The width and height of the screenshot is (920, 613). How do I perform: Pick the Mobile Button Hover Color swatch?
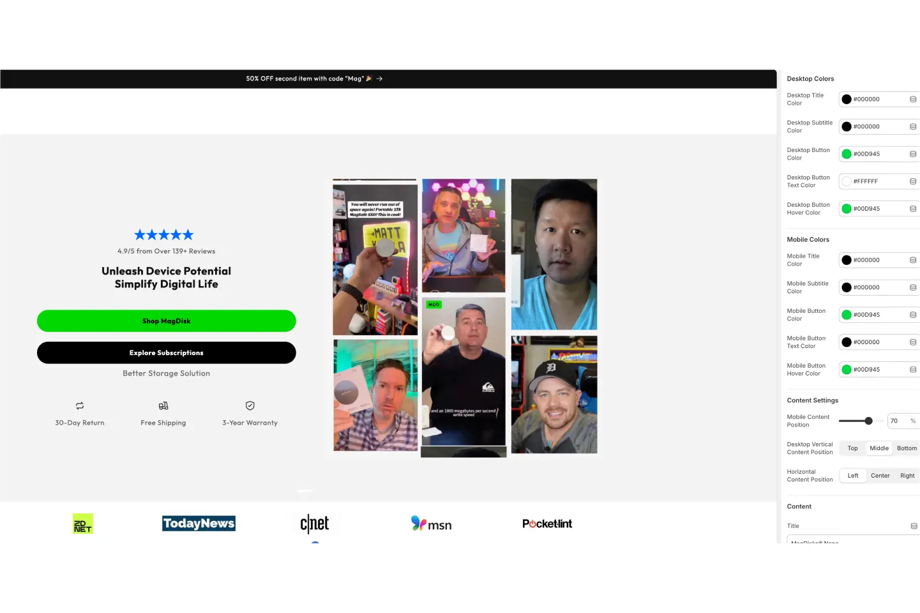(847, 370)
